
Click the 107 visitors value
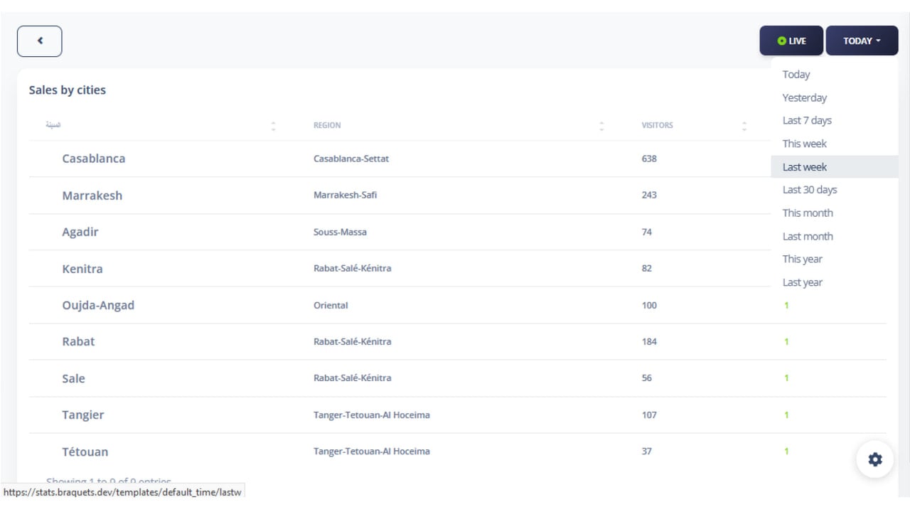click(649, 415)
